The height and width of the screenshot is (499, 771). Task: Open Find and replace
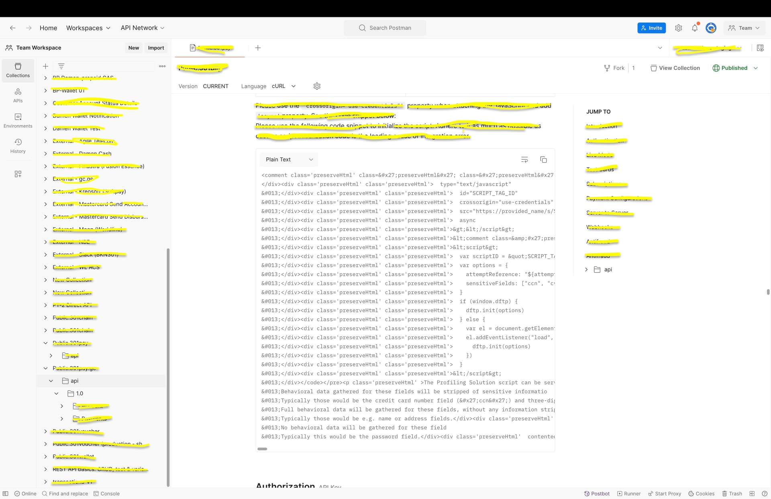(65, 493)
